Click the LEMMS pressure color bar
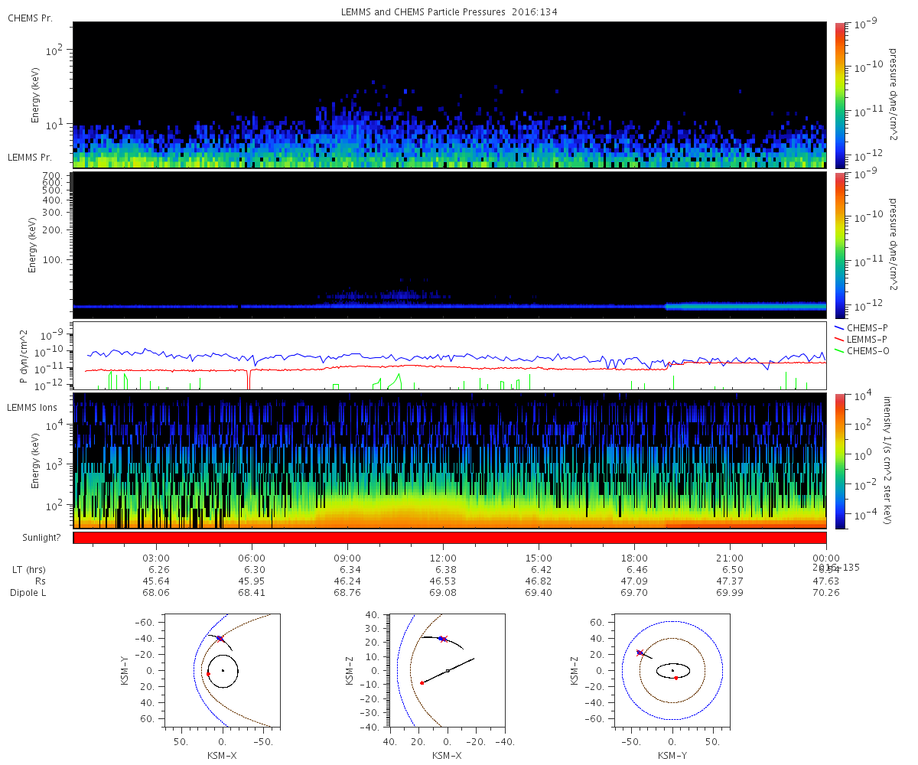918x765 pixels. (x=839, y=244)
